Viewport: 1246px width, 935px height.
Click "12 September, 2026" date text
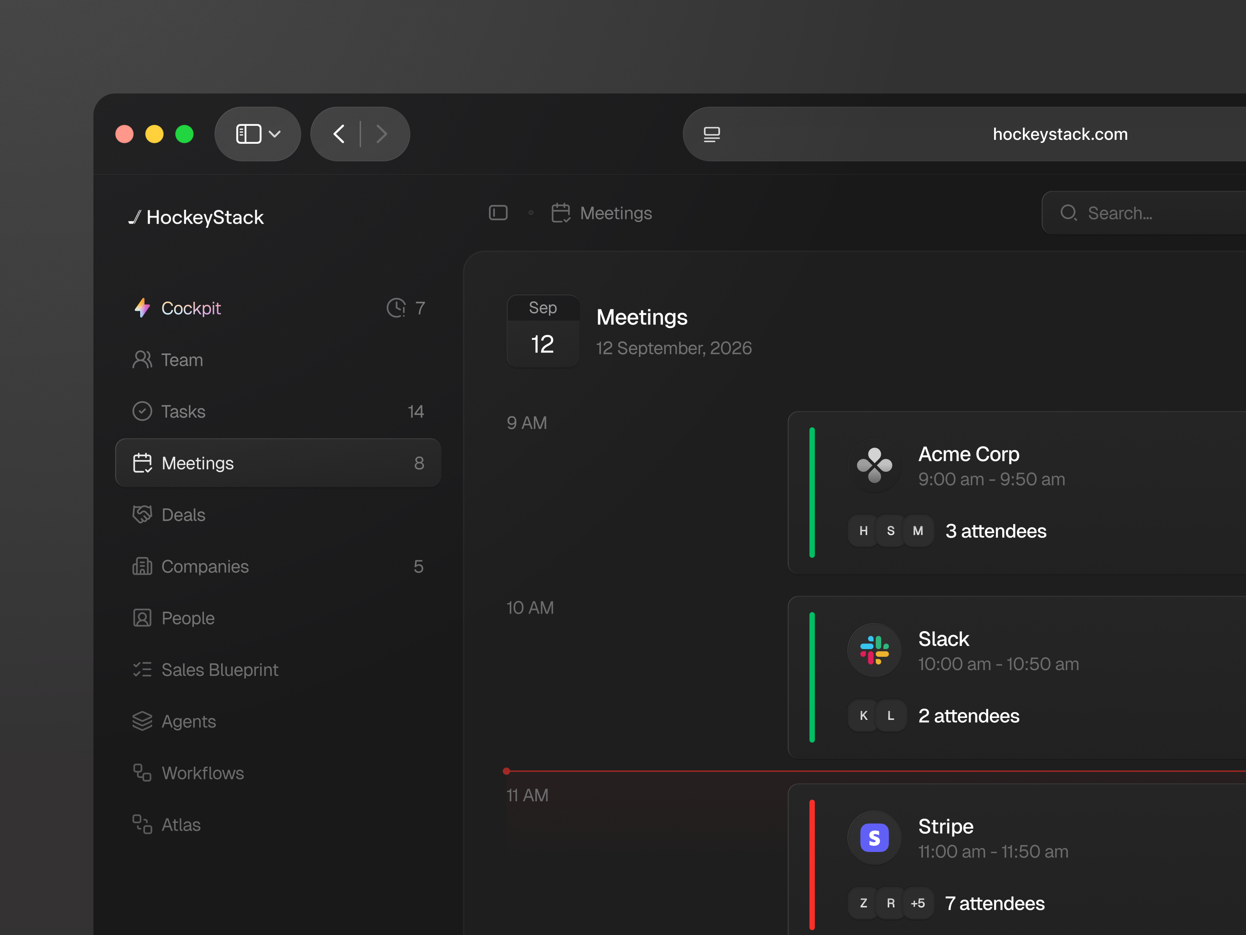click(674, 348)
